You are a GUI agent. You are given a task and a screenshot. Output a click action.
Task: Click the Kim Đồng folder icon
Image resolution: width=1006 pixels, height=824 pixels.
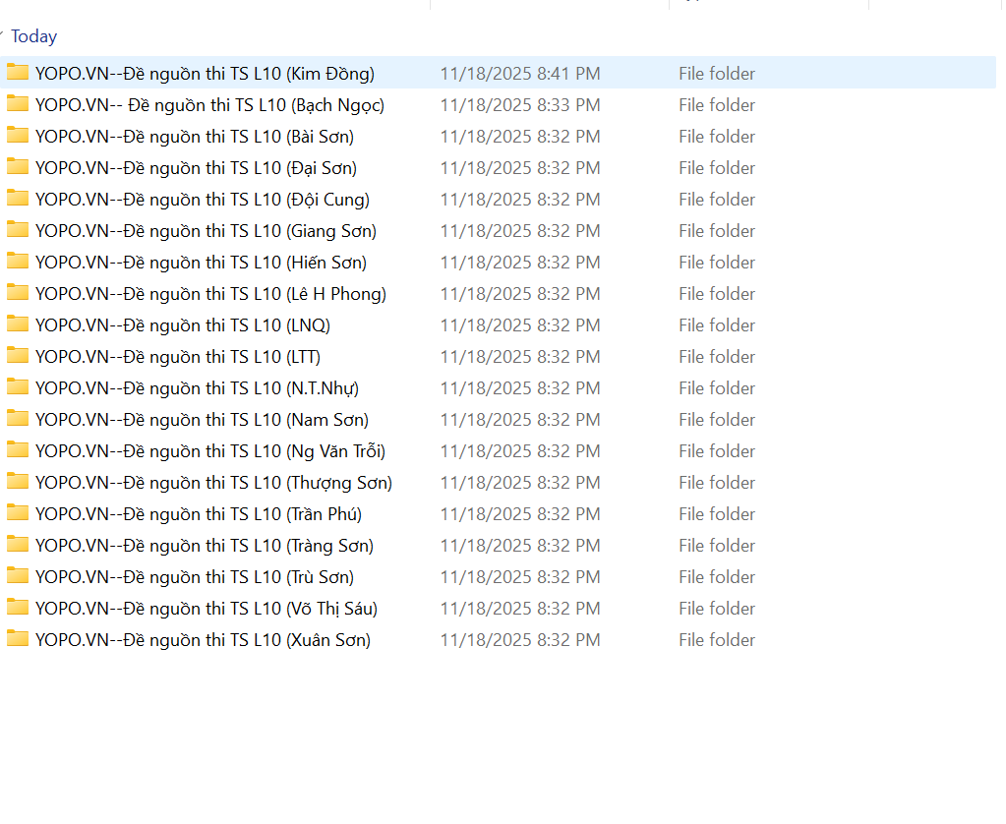[x=18, y=73]
